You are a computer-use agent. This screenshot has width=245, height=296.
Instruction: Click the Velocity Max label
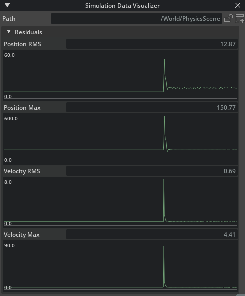click(x=22, y=234)
